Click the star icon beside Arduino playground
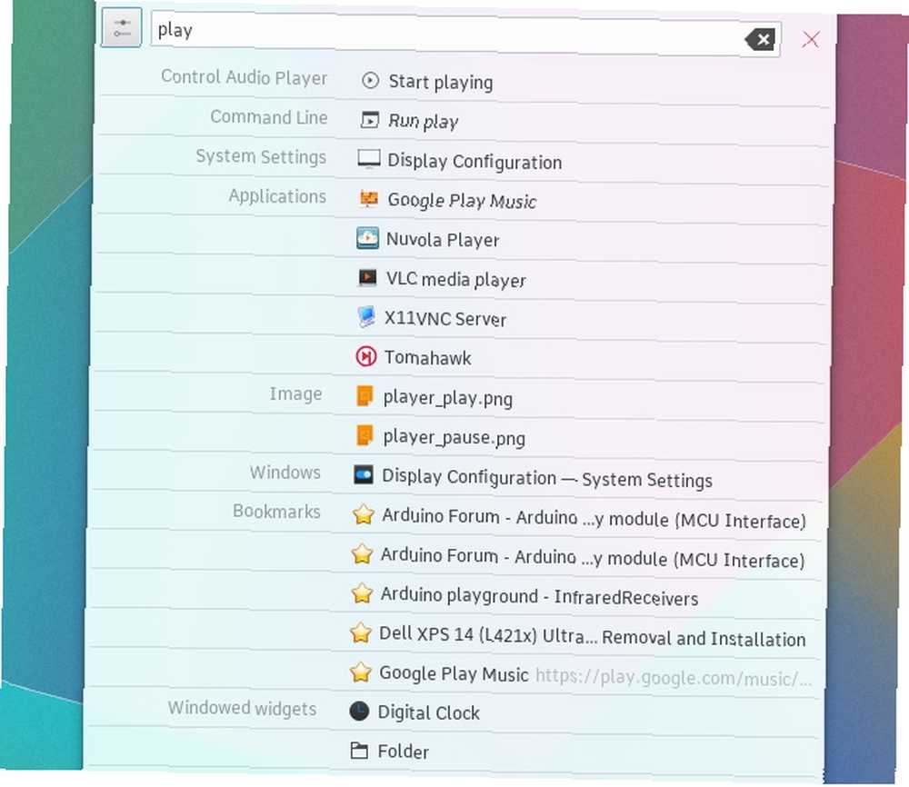This screenshot has height=787, width=909. tap(362, 593)
